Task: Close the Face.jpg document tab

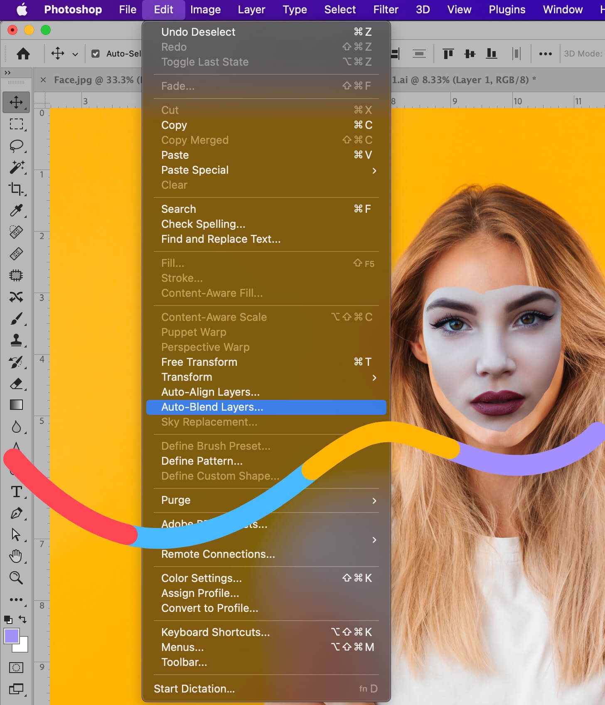Action: (43, 80)
